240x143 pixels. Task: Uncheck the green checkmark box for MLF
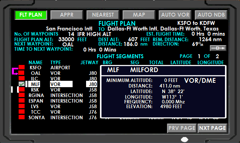[21, 84]
